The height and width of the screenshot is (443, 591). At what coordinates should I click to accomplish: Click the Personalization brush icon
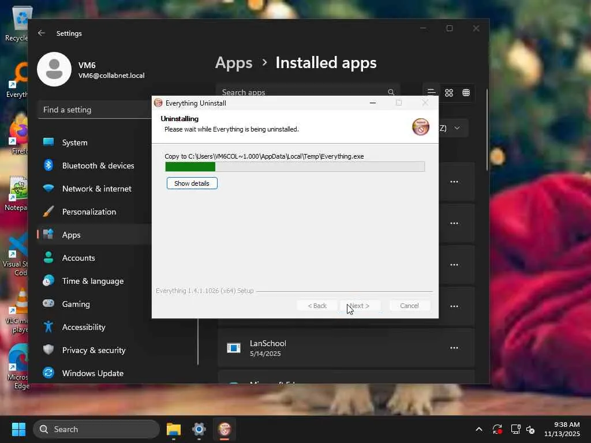48,211
